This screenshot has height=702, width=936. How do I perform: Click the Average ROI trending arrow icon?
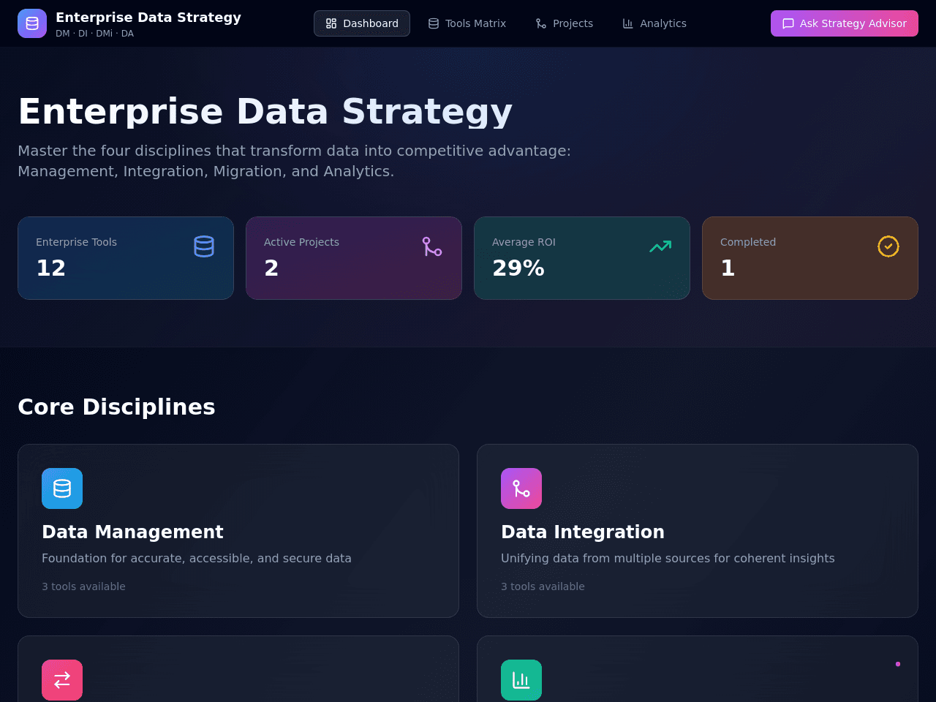tap(660, 246)
